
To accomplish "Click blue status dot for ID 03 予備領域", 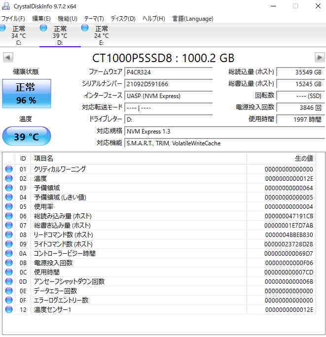I will (9, 188).
